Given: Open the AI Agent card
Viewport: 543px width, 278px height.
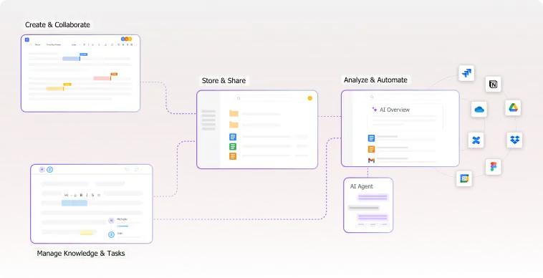Looking at the screenshot, I should 368,205.
